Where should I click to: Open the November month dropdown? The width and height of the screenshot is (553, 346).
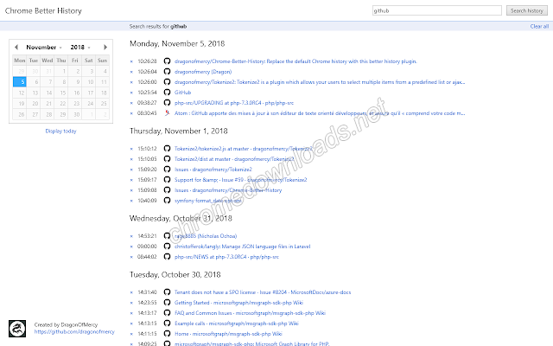coord(44,48)
